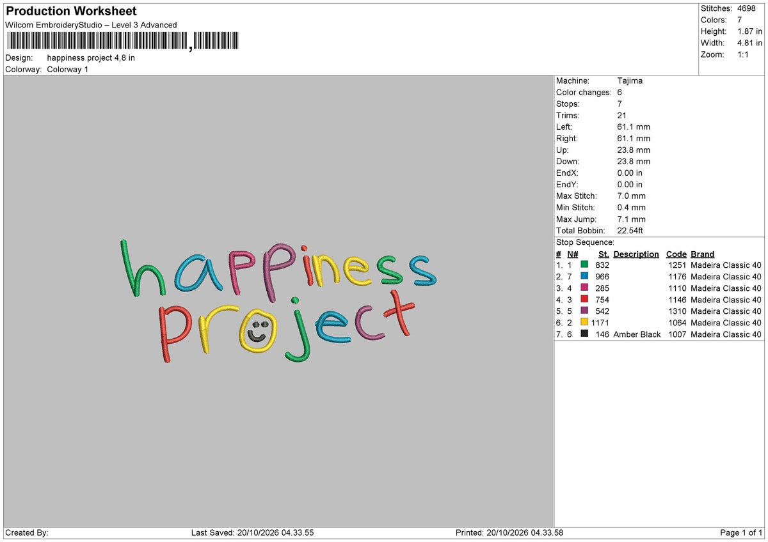
Task: Click the Machine value 'Tajima'
Action: [x=630, y=81]
